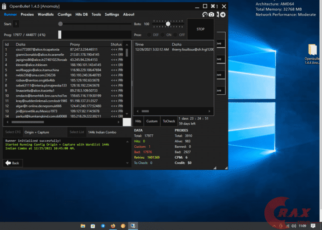
Task: Click the Start number input field
Action: tap(16, 23)
